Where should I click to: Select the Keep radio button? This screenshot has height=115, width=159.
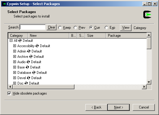pyautogui.click(x=60, y=28)
